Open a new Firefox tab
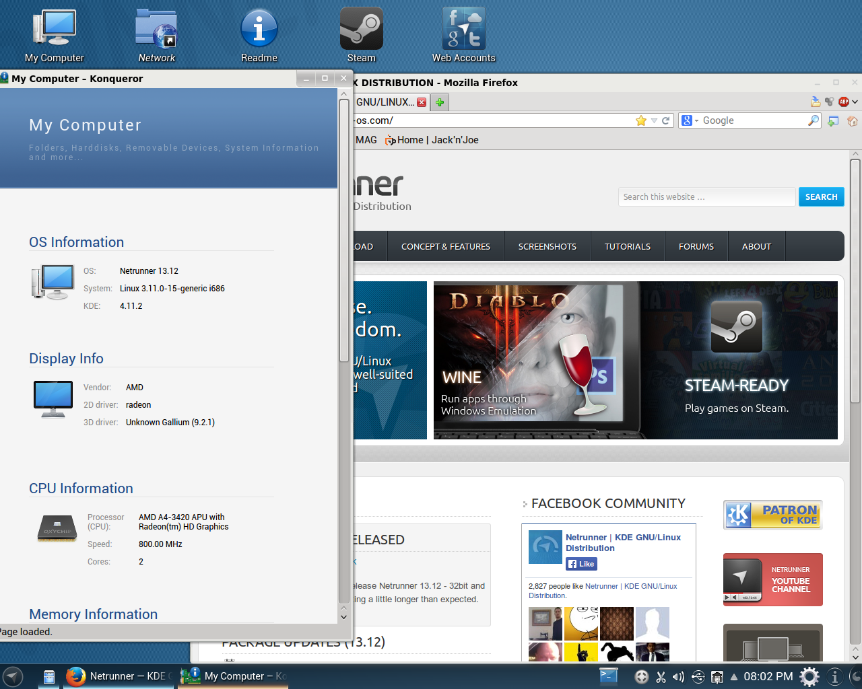 click(x=440, y=102)
